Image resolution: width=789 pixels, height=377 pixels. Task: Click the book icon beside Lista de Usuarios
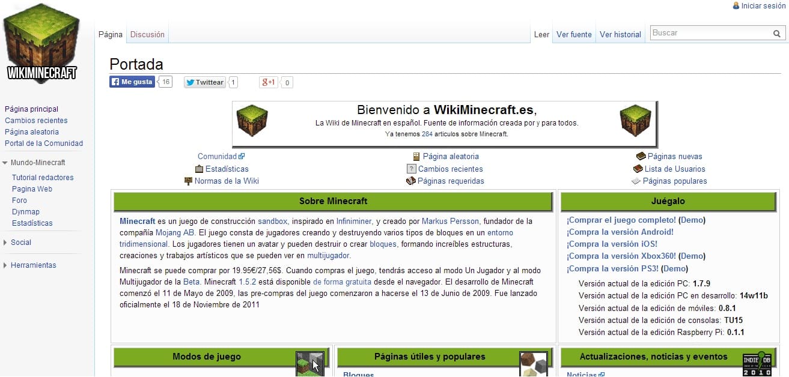(638, 169)
